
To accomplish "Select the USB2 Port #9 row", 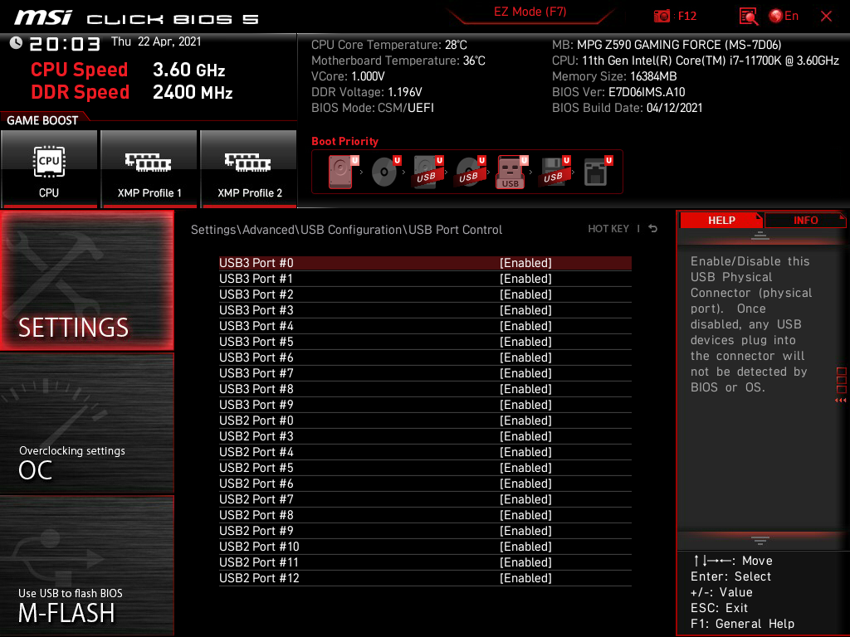I will [x=425, y=530].
